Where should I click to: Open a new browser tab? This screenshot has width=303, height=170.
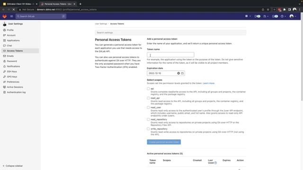[x=80, y=4]
